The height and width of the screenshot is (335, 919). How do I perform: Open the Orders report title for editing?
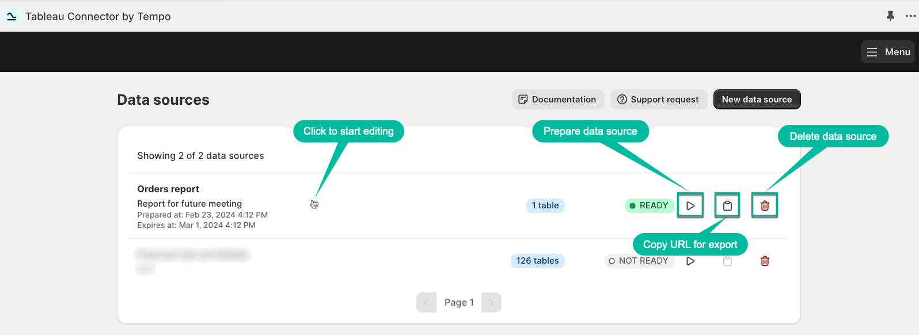tap(168, 189)
